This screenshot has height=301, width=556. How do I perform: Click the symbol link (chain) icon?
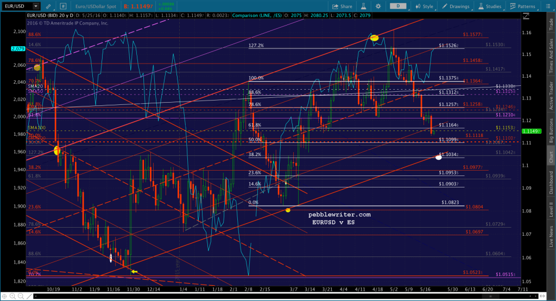[48, 7]
